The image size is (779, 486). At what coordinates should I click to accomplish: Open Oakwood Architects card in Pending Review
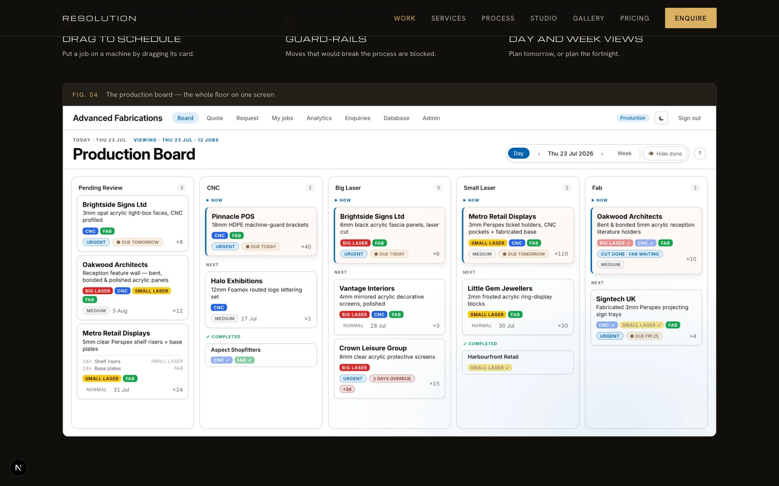click(x=132, y=287)
